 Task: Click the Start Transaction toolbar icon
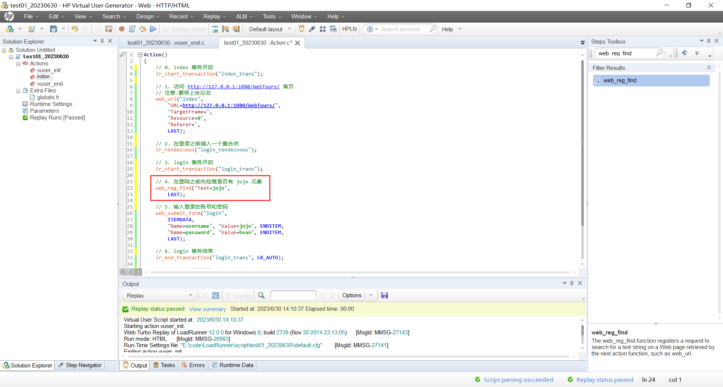226,29
